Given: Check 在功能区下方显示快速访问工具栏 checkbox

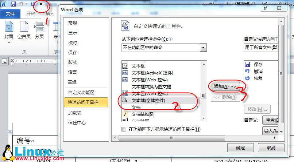Looking at the screenshot, I should [124, 129].
